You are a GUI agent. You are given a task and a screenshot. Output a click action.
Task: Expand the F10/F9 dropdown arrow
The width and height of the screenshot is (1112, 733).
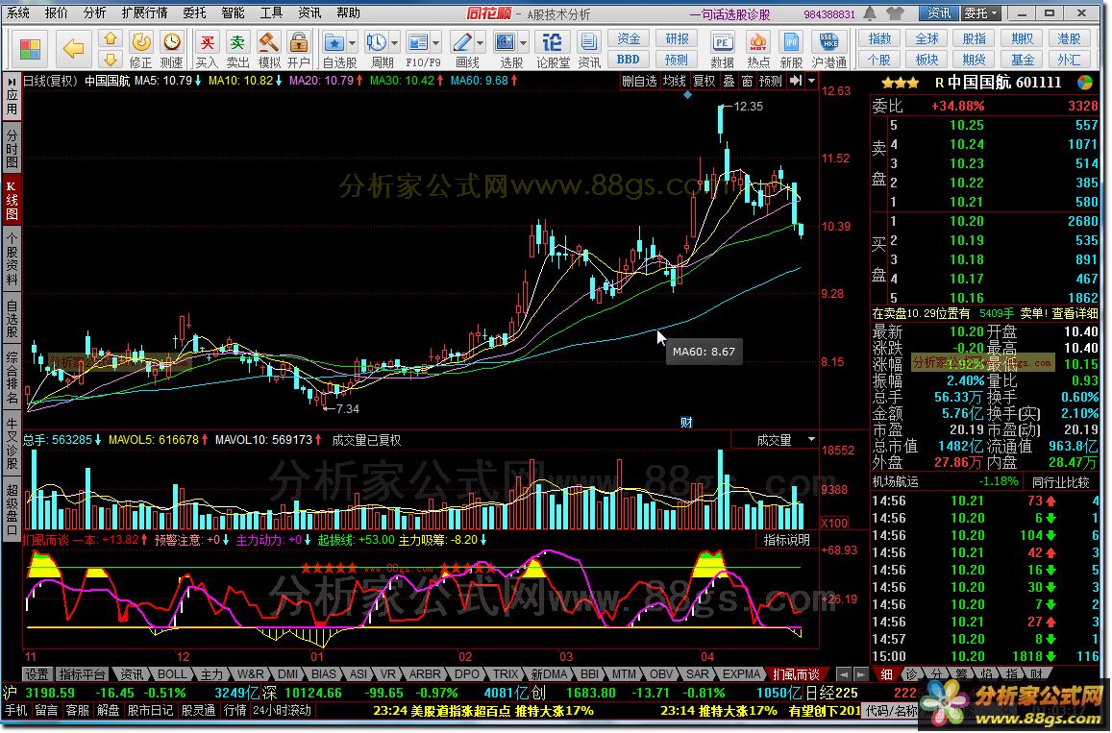pos(436,42)
